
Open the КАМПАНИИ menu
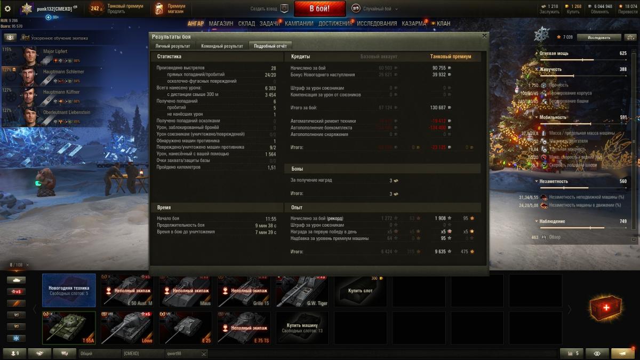pos(300,23)
